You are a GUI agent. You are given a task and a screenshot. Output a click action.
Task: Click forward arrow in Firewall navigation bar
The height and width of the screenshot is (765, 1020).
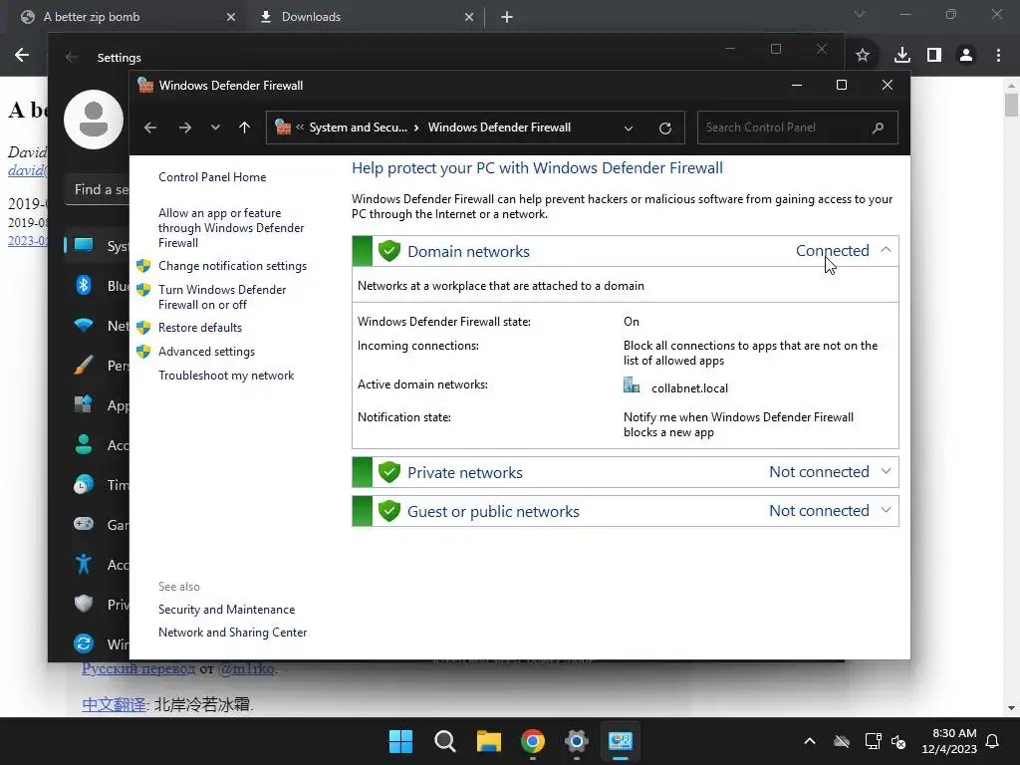point(184,127)
